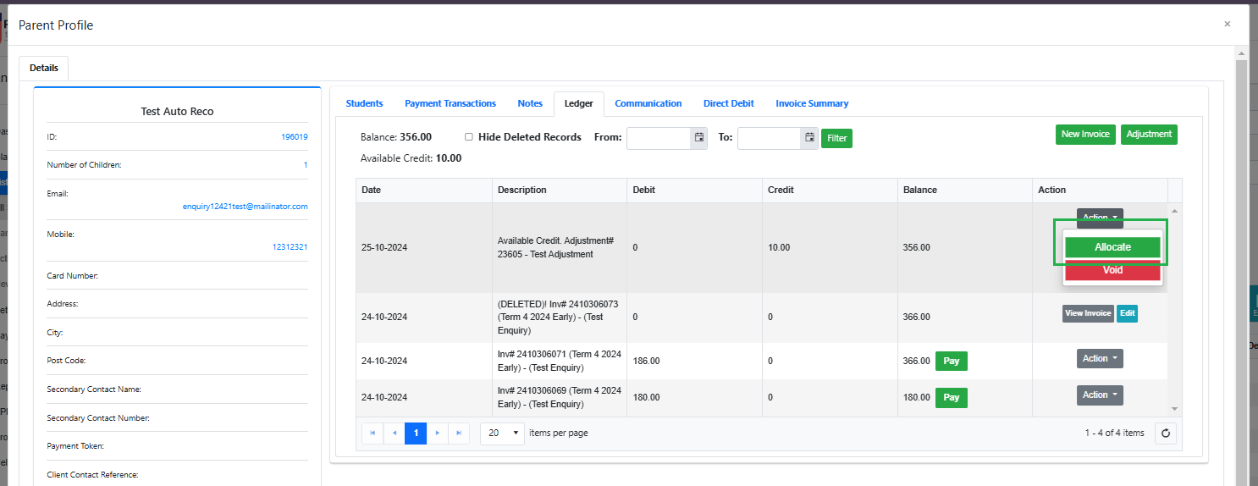Click the ledger grid scrollbar up arrow
This screenshot has width=1258, height=486.
pos(1173,210)
